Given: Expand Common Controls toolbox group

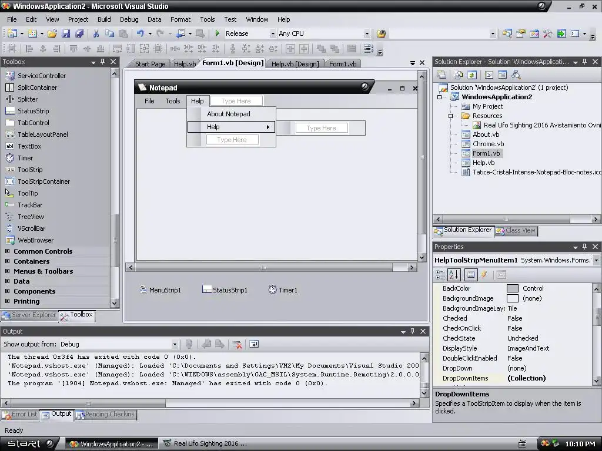Looking at the screenshot, I should tap(7, 251).
